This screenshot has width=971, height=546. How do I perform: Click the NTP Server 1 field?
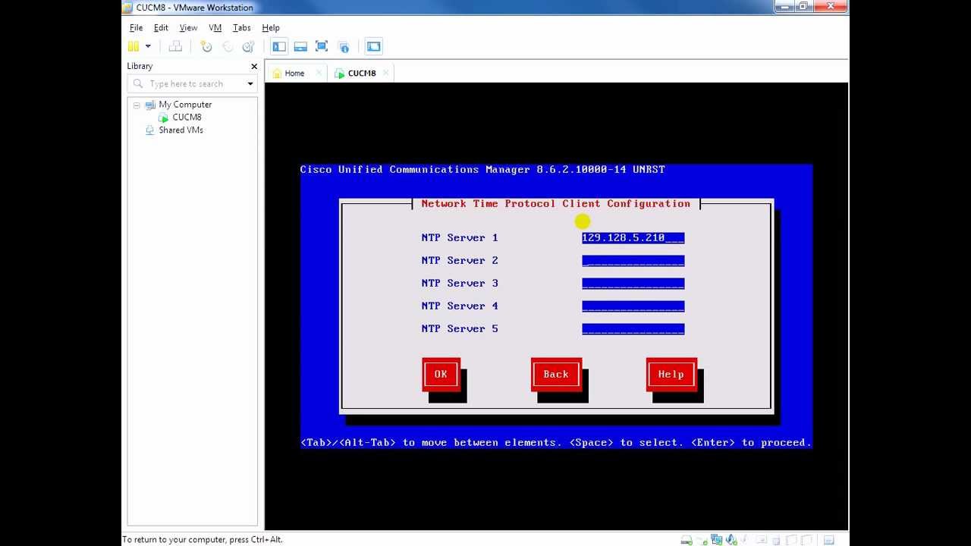[633, 237]
